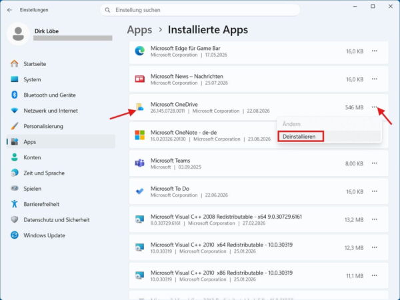Click the Microsoft Teams app icon
The height and width of the screenshot is (300, 400).
click(139, 163)
